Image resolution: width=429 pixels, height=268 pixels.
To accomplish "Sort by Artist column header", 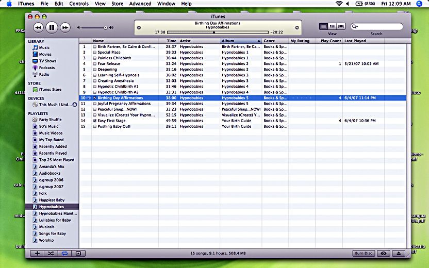I will pos(199,41).
